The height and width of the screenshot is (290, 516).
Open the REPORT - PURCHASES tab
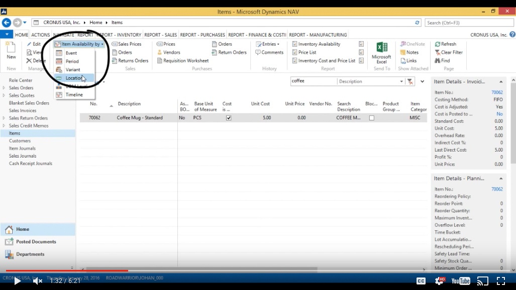[202, 35]
